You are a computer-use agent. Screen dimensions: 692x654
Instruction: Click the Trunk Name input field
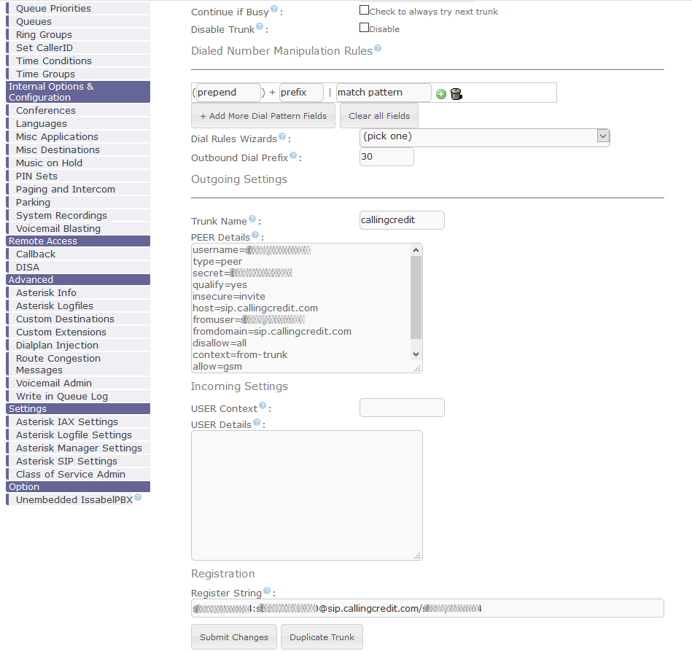pos(402,219)
